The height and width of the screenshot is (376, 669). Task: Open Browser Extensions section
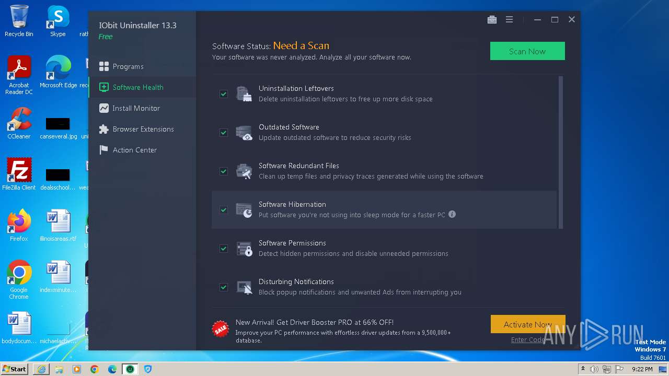[142, 129]
